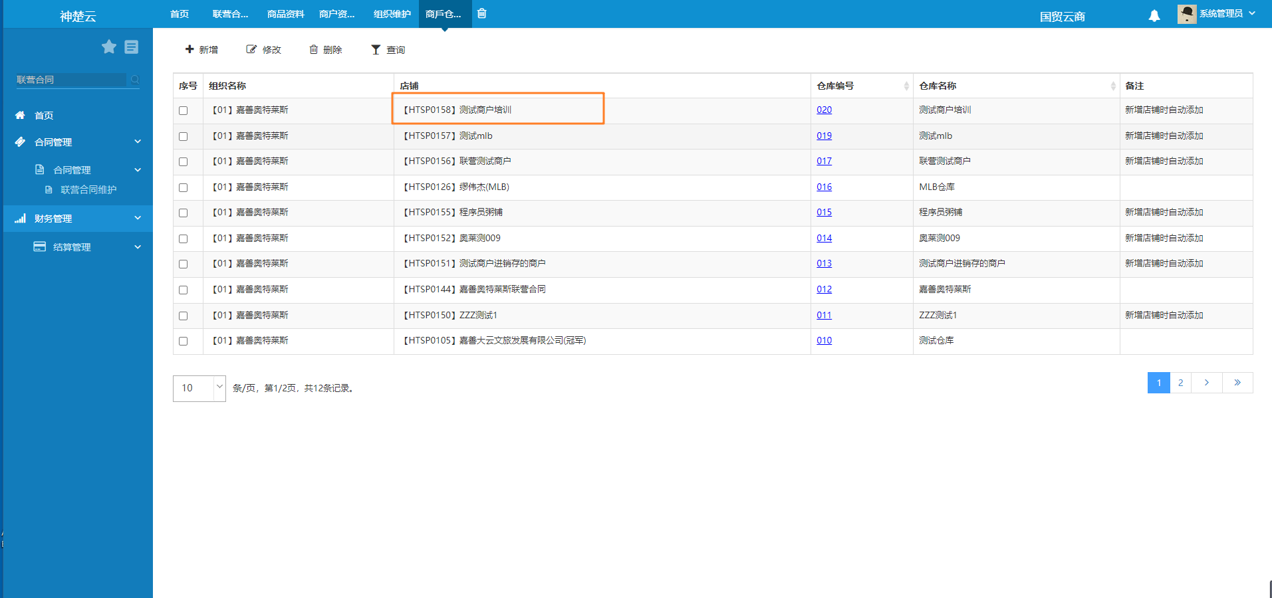The height and width of the screenshot is (598, 1272).
Task: Click the 删除 delete button
Action: (326, 50)
